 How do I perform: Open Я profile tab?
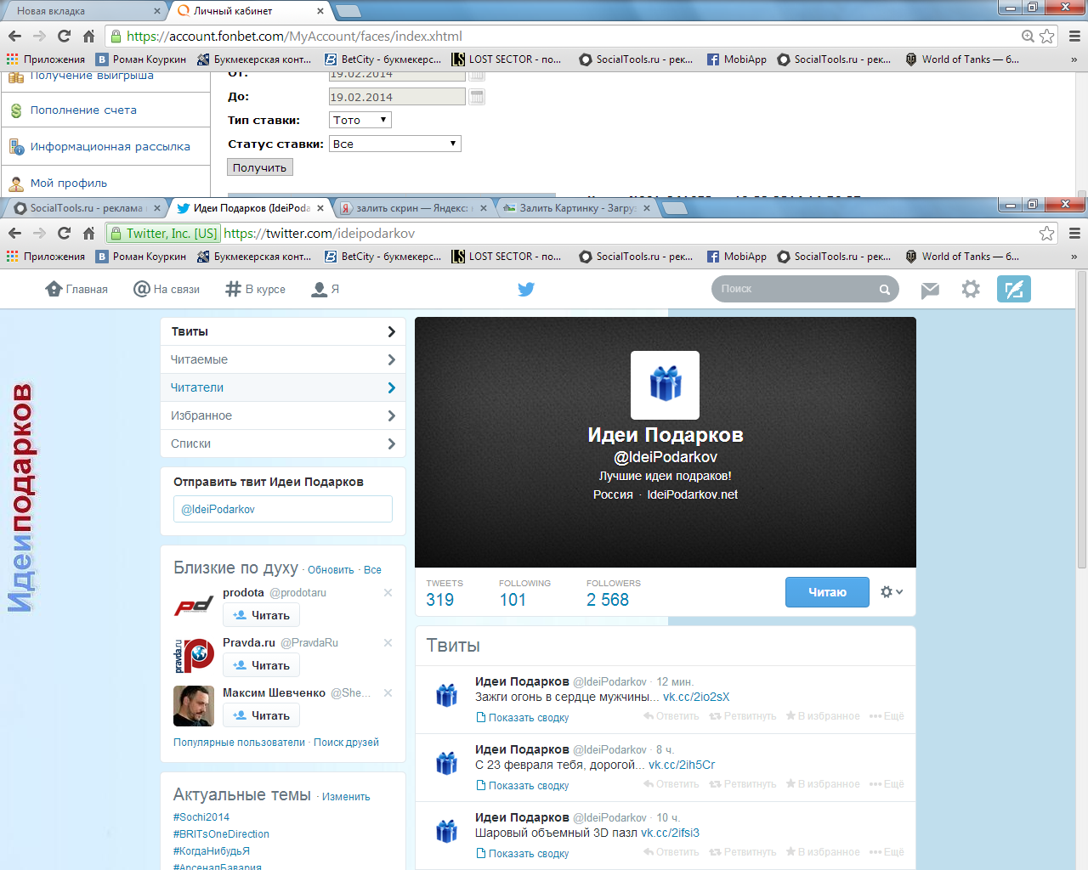[x=326, y=289]
